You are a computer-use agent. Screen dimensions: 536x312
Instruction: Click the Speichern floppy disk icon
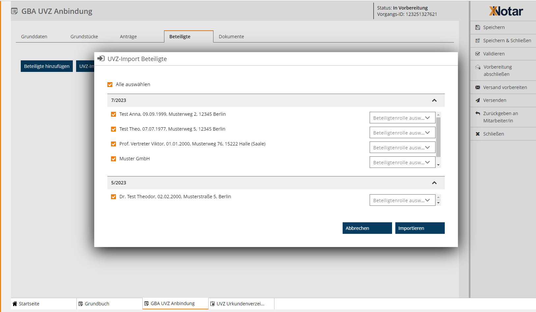[478, 27]
